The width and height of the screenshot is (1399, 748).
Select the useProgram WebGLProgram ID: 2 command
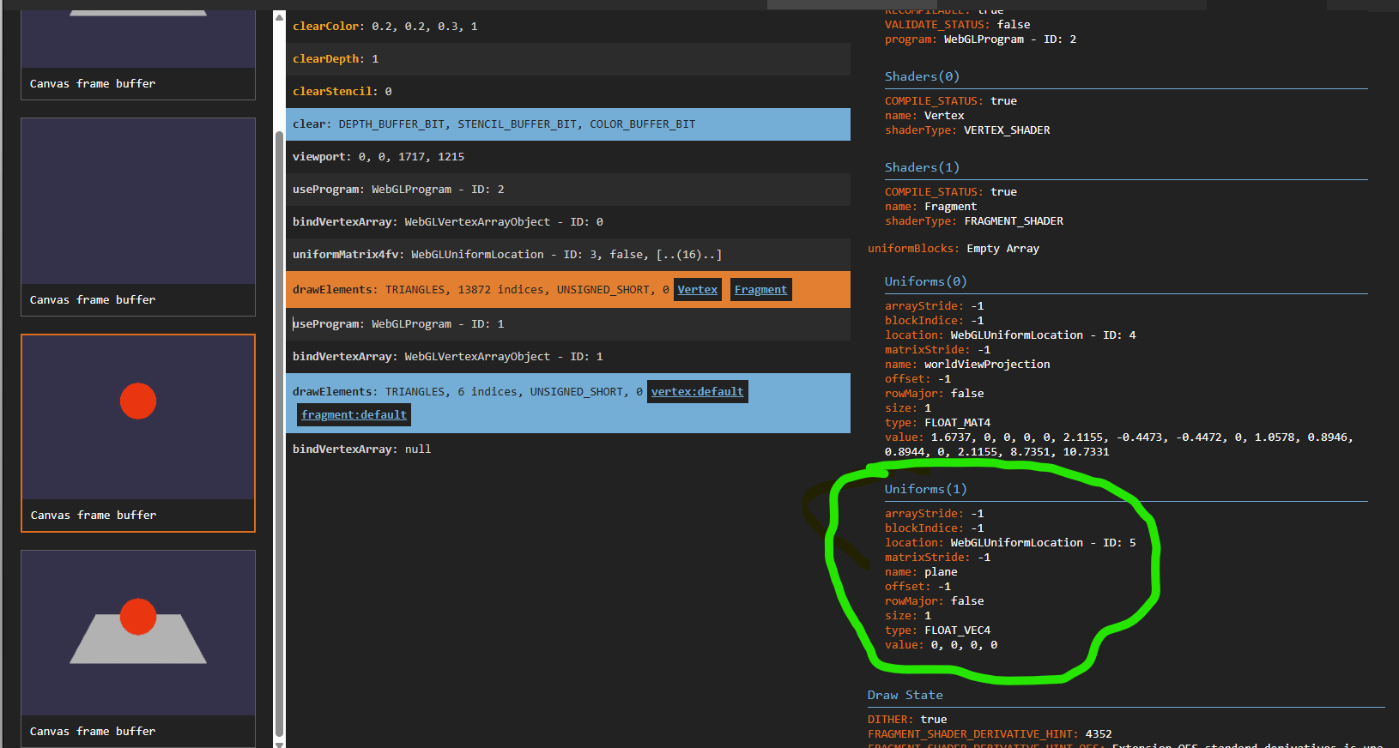pyautogui.click(x=568, y=190)
